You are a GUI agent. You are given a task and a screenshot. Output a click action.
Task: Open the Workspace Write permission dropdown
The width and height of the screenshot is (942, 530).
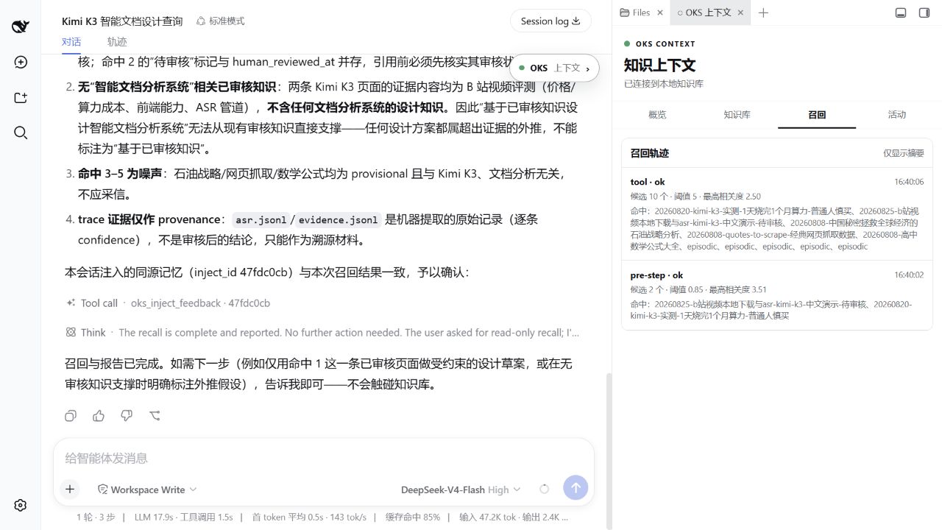[x=147, y=490]
